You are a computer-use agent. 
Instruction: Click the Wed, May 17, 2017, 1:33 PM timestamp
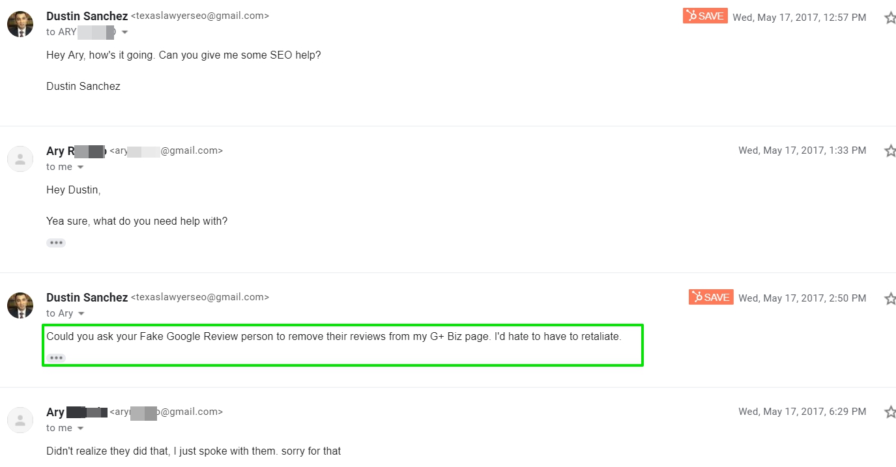click(802, 150)
